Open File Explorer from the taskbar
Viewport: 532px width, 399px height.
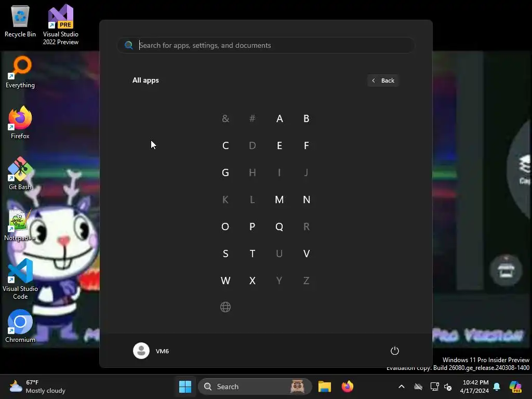324,387
